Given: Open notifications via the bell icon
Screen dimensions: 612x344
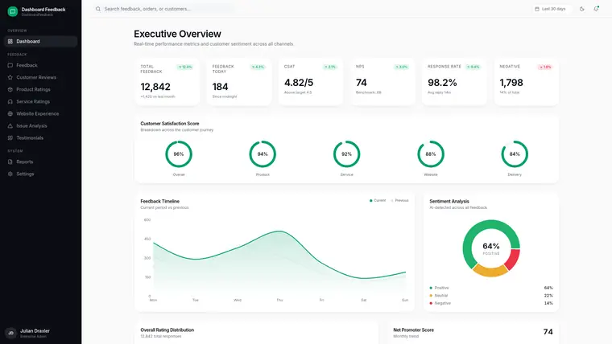Looking at the screenshot, I should pos(596,9).
